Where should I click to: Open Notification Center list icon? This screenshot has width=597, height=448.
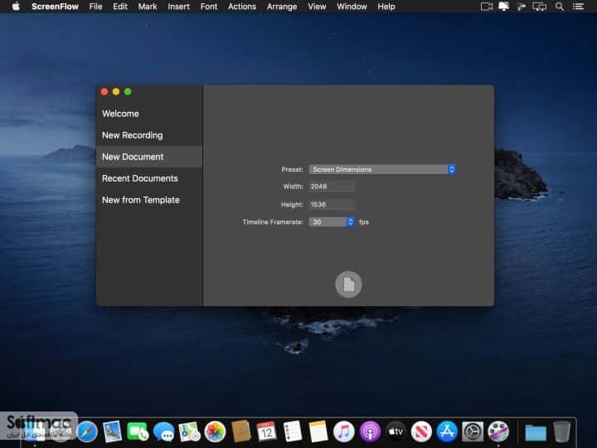pos(579,7)
